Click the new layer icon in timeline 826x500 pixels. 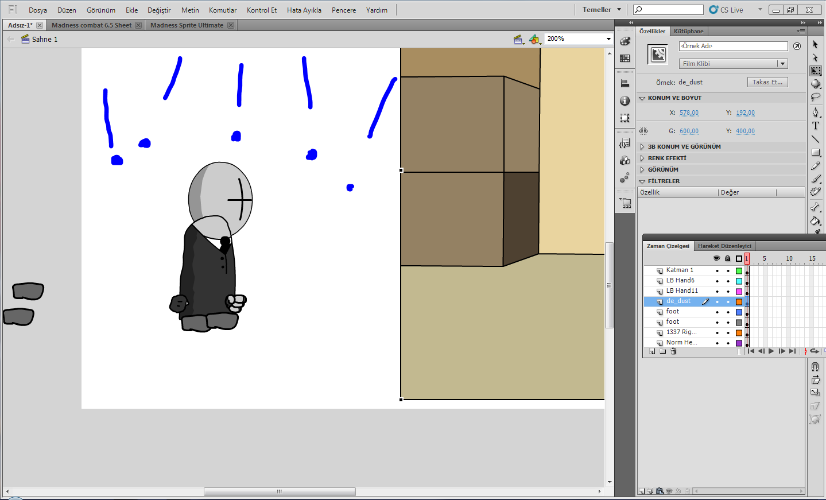652,351
